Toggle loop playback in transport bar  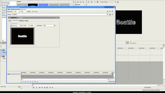pos(37,88)
